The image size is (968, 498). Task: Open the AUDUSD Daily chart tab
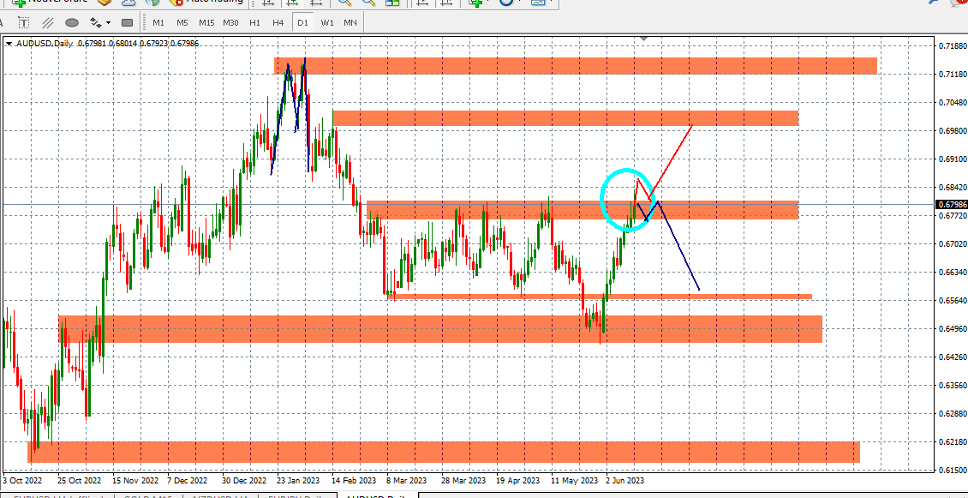click(377, 495)
